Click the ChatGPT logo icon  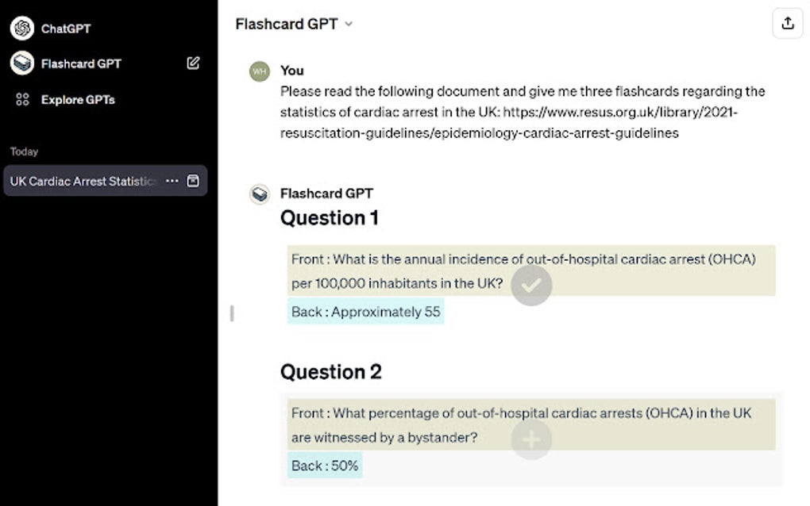21,28
